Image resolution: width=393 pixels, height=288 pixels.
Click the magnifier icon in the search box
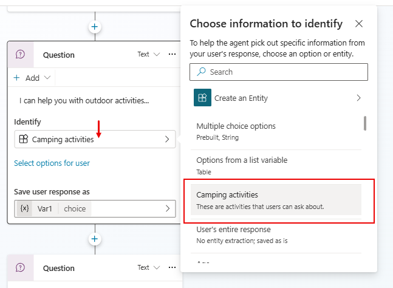202,72
